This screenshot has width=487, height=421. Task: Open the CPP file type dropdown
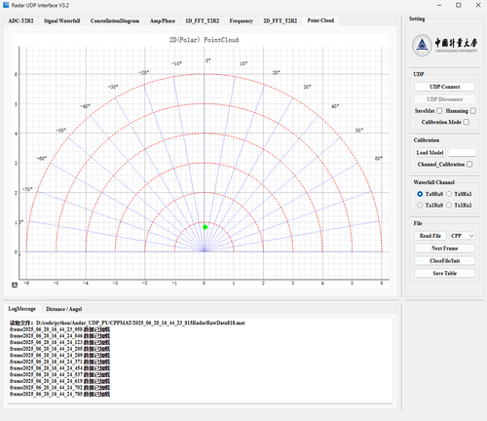pos(463,236)
